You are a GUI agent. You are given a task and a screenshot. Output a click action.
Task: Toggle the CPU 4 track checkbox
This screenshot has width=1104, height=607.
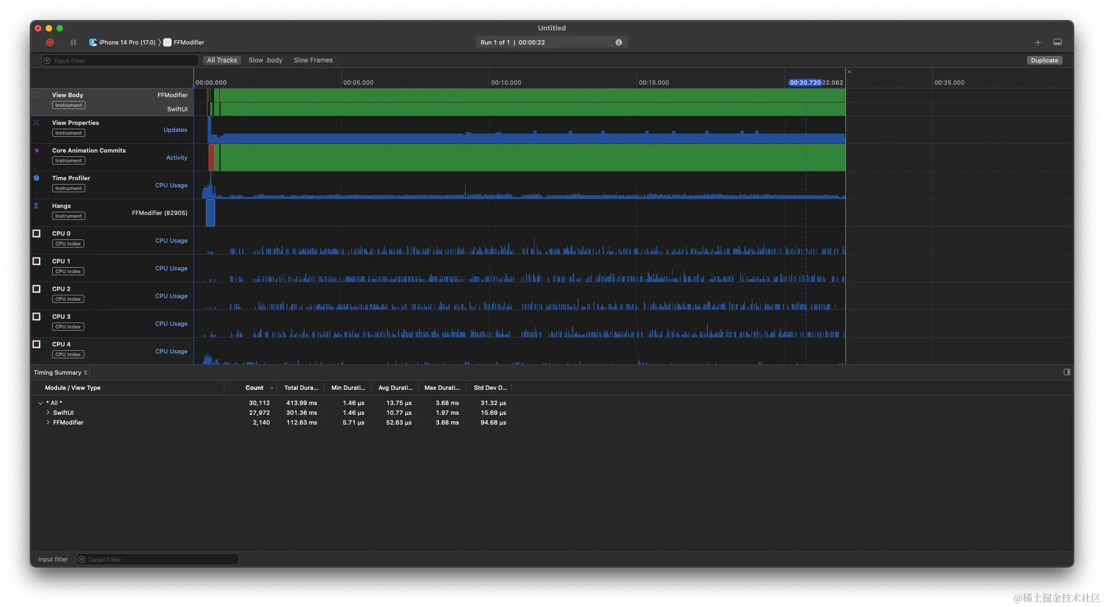point(36,344)
